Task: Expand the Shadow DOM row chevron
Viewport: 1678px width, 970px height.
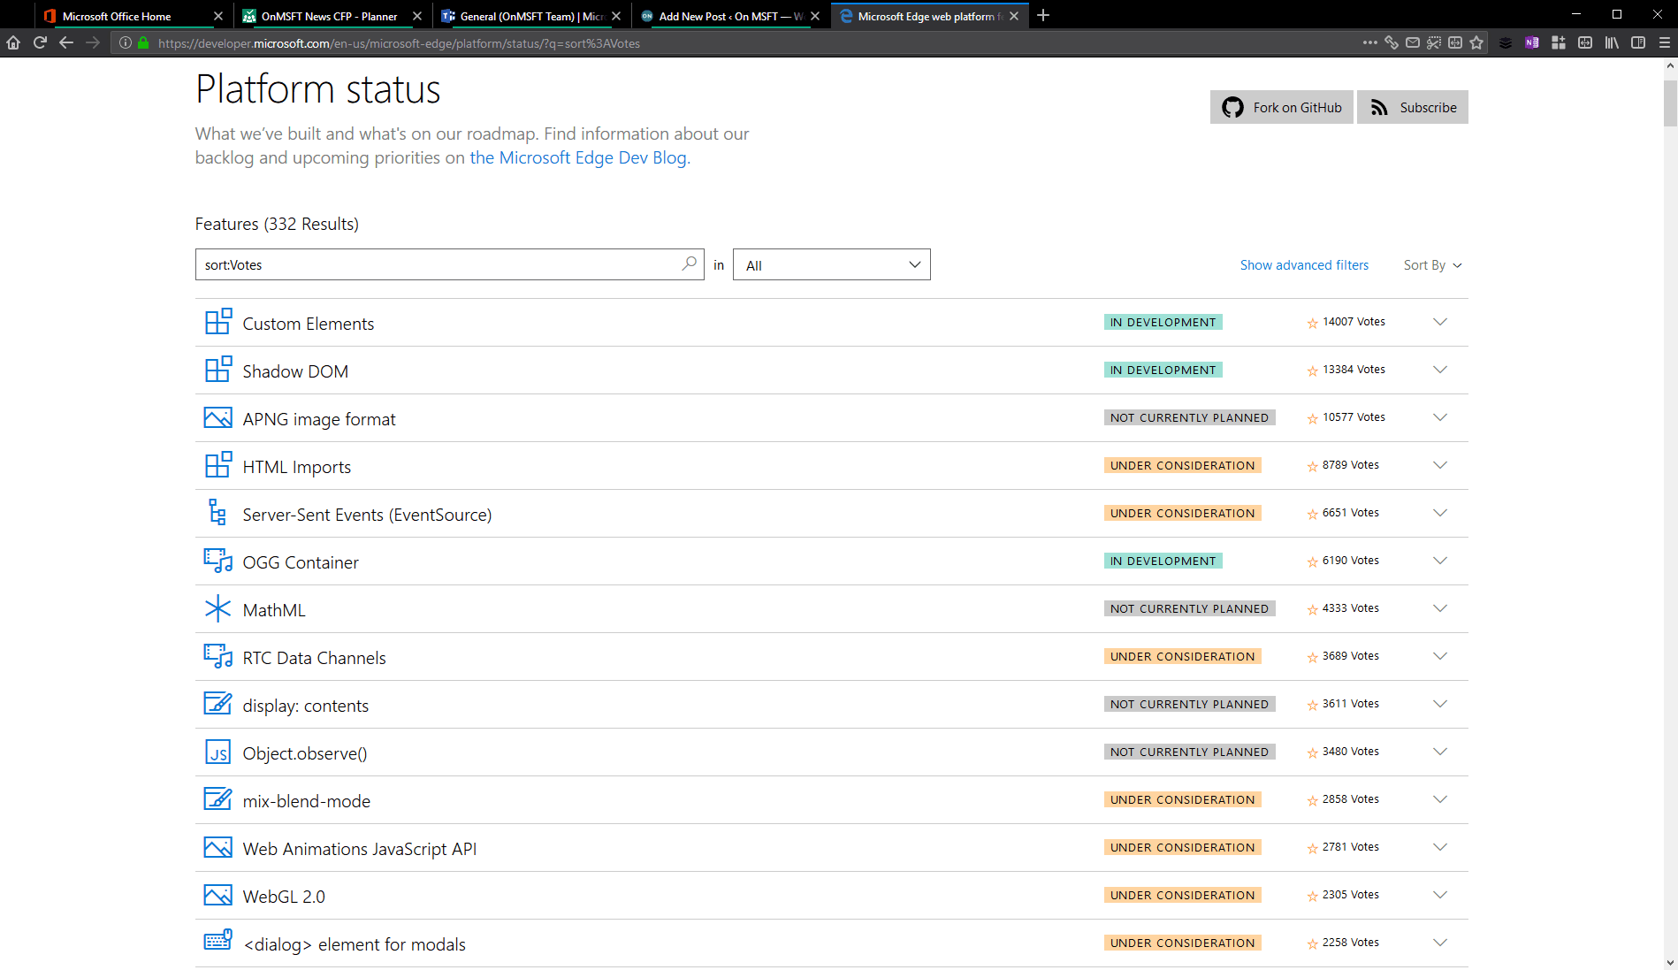Action: coord(1440,370)
